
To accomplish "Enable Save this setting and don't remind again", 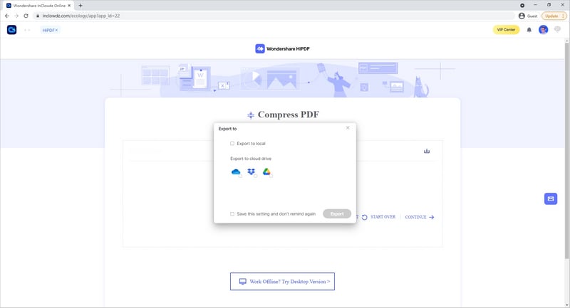I will tap(232, 214).
